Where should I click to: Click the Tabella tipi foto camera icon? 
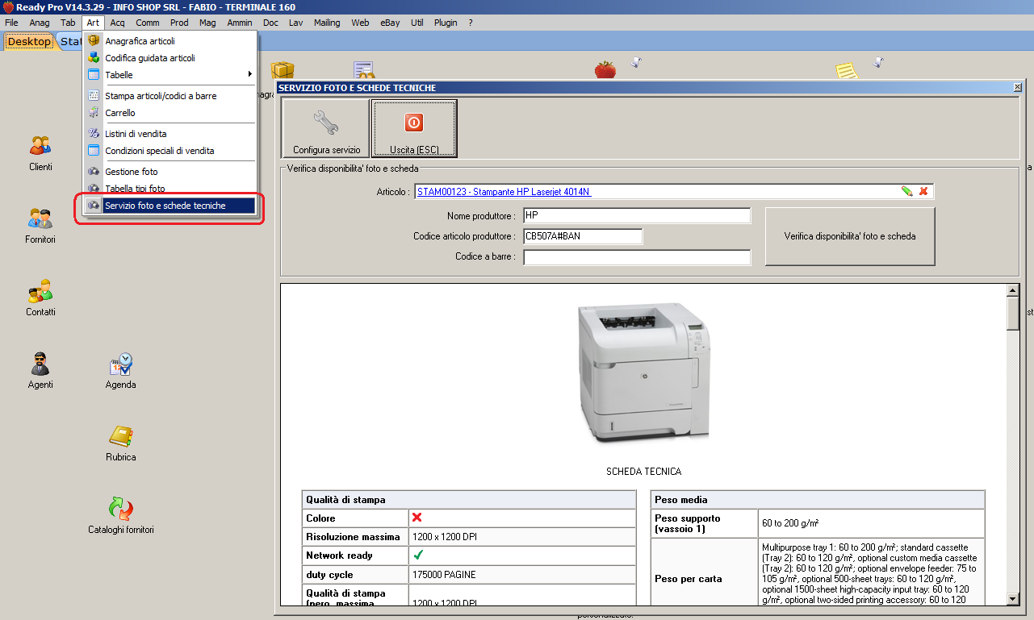click(x=94, y=189)
